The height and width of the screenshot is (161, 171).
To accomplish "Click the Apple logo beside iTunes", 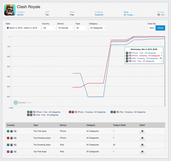I will point(125,15).
